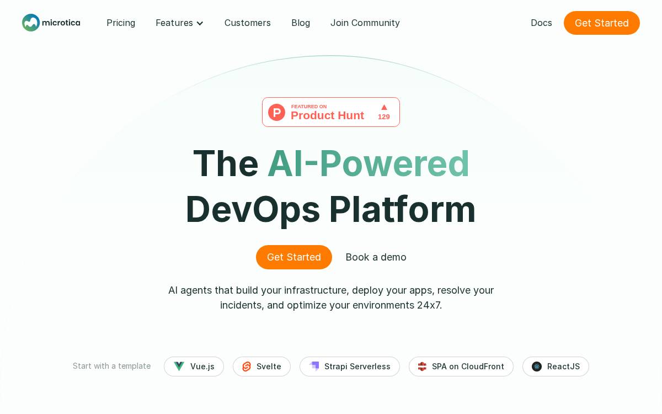
Task: Click the 'DevOps Platform' heading text
Action: [x=331, y=209]
